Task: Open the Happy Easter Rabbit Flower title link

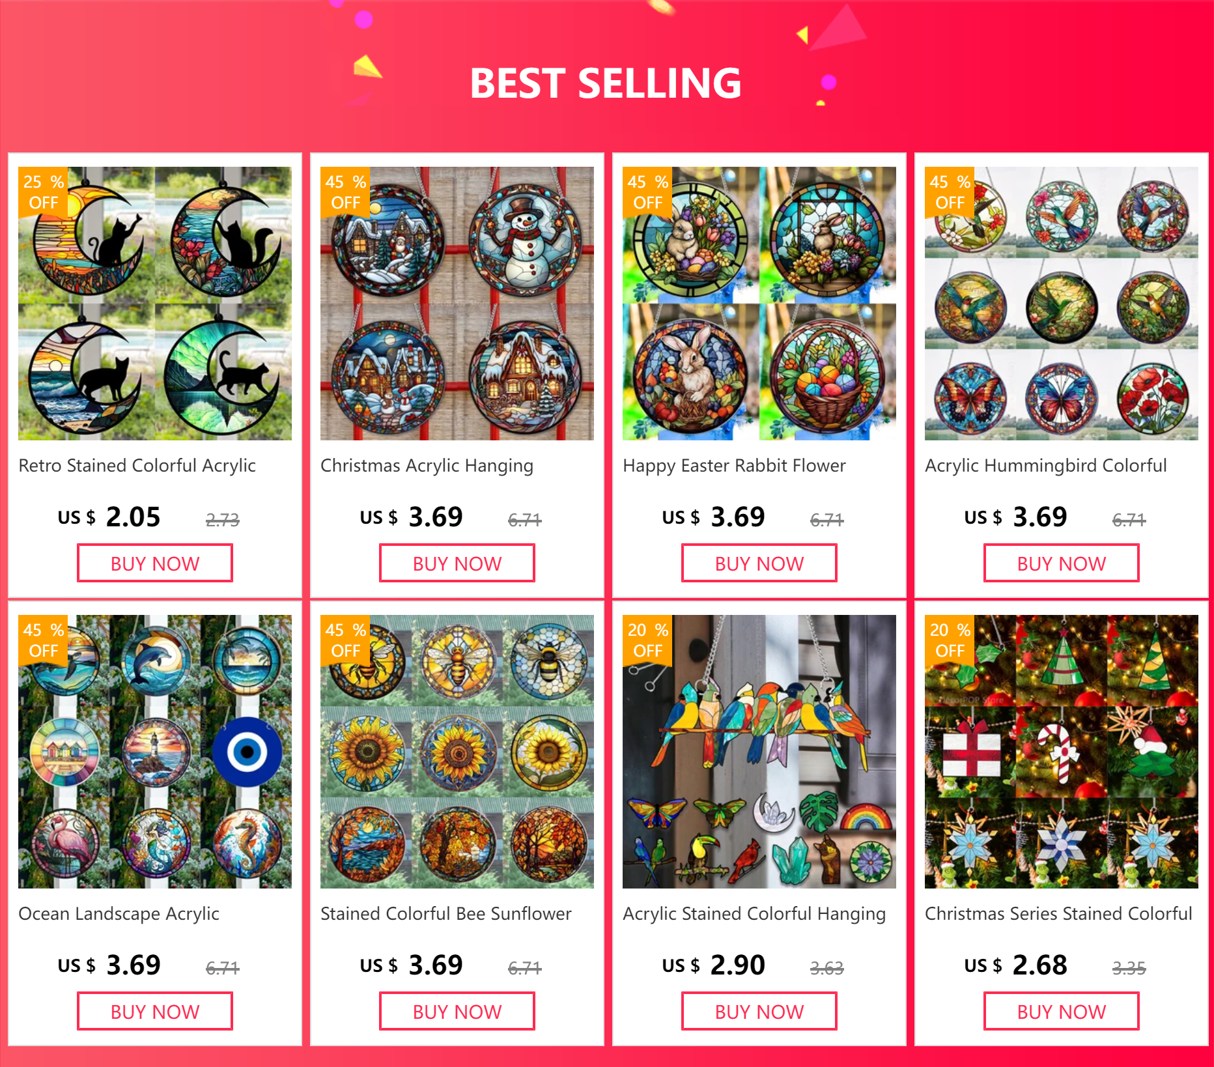Action: pos(734,466)
